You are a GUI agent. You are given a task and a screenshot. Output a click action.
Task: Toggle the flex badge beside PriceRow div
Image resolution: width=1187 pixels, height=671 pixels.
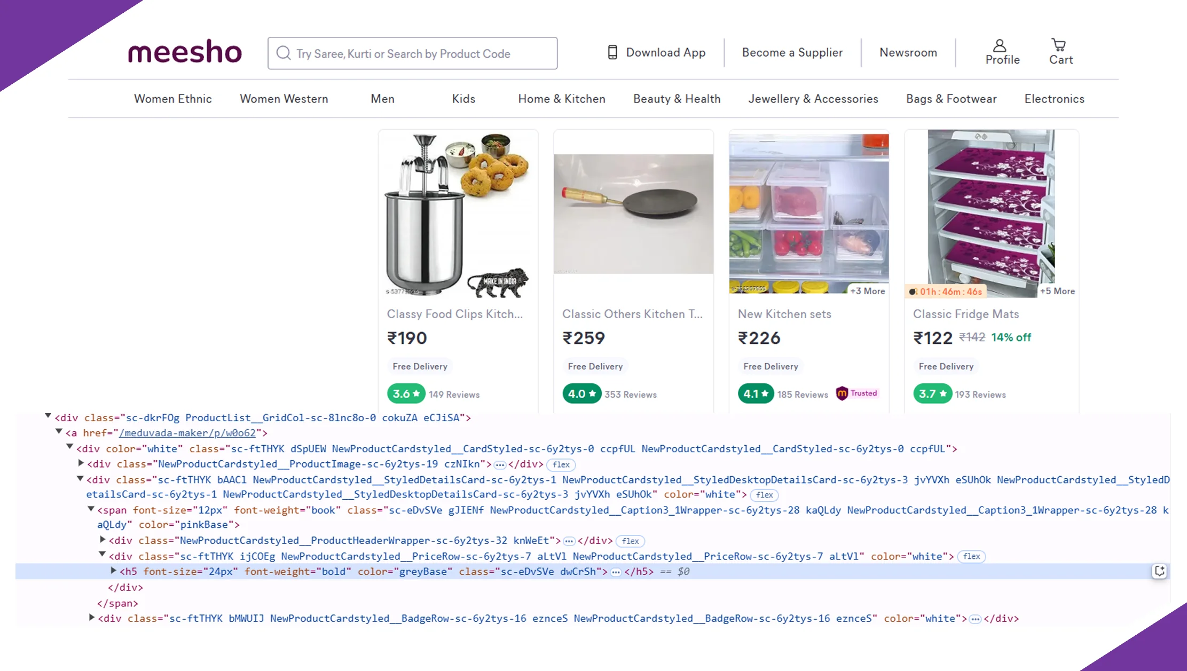tap(971, 556)
